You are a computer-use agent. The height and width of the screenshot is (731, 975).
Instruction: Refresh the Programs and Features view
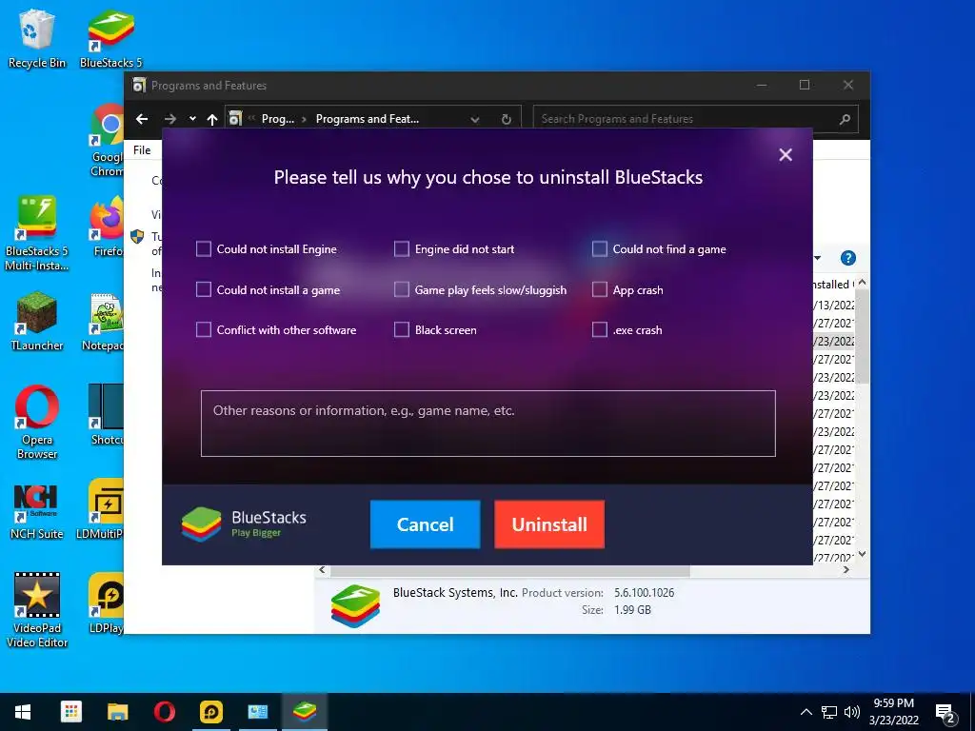(507, 119)
